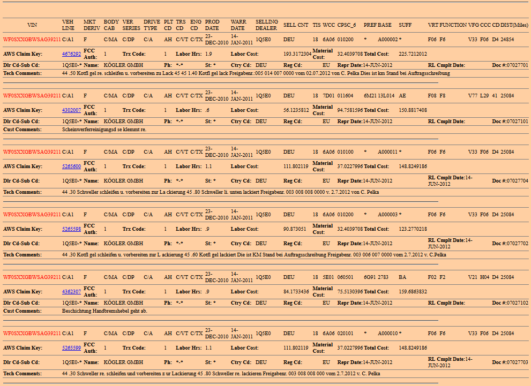
Task: Click the PROD DATE column header
Action: pos(212,25)
